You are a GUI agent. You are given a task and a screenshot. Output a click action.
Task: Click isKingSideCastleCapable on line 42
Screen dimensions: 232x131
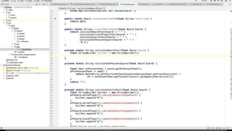[x=118, y=95]
